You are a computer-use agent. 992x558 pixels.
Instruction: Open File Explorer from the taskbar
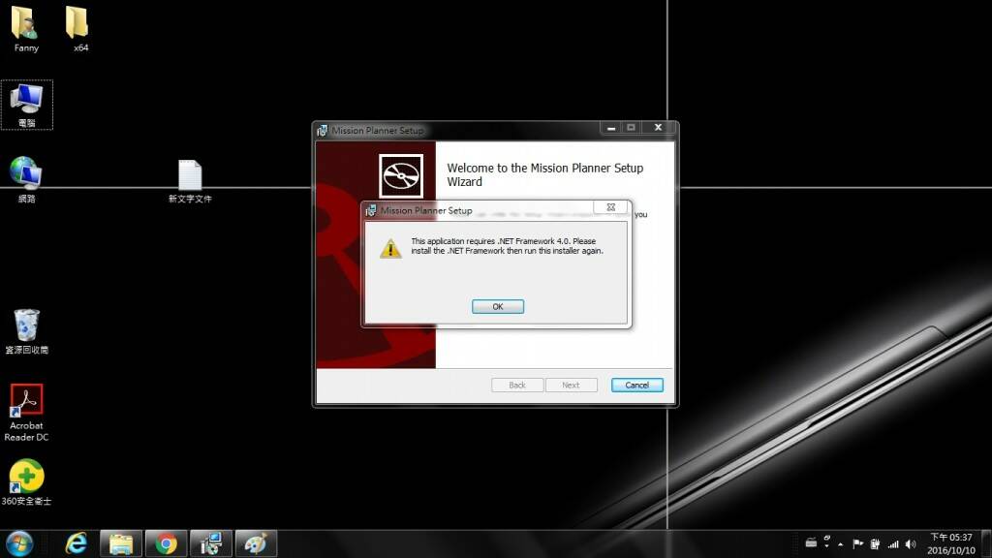coord(121,544)
